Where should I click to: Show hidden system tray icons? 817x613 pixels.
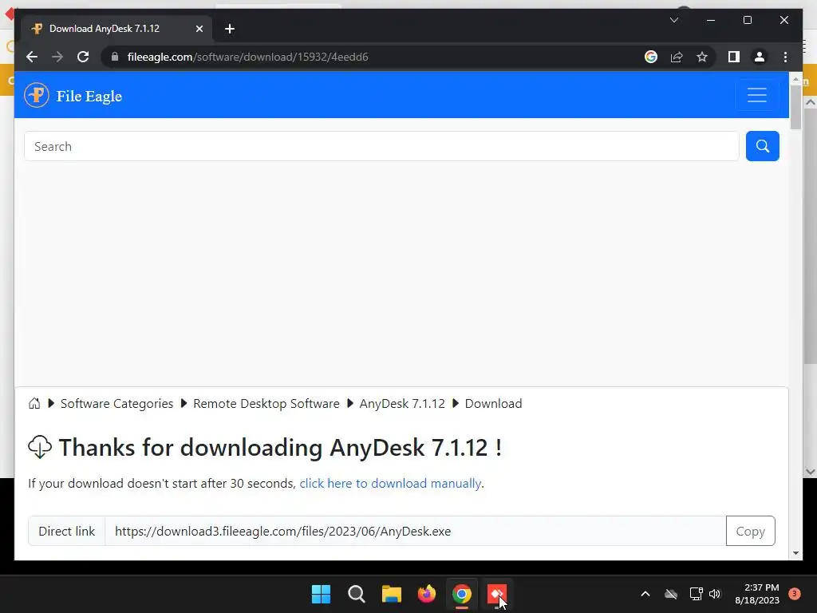(x=645, y=594)
